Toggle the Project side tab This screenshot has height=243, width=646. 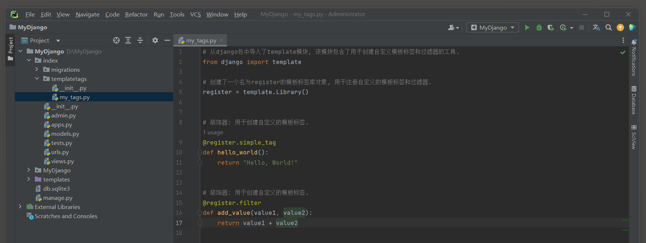pyautogui.click(x=10, y=49)
